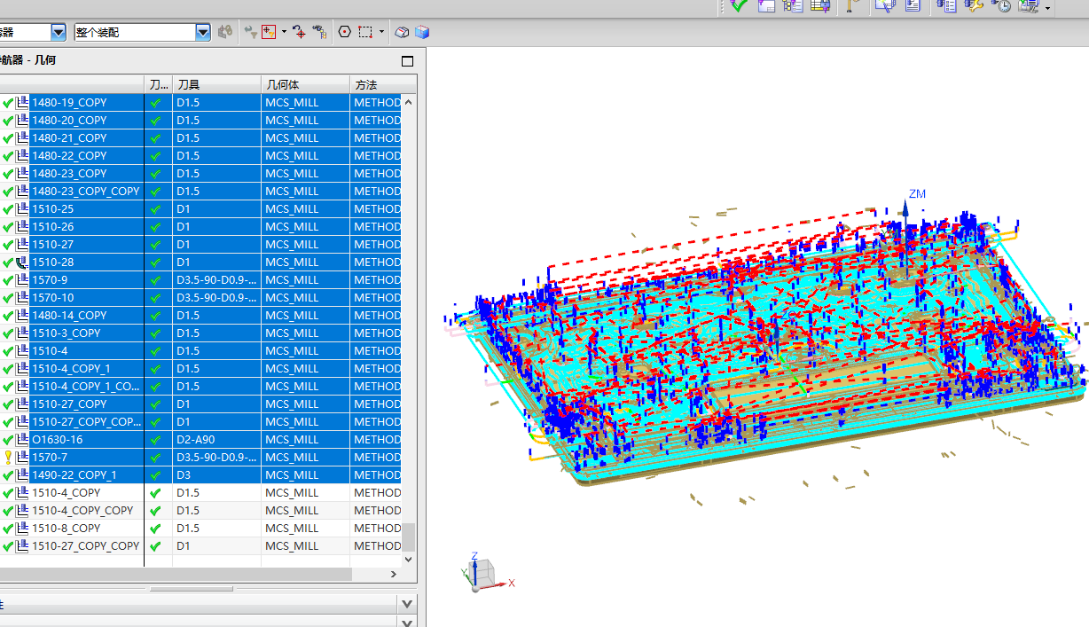This screenshot has height=627, width=1089.
Task: Expand the first collapsed panel below navigator
Action: pos(406,604)
